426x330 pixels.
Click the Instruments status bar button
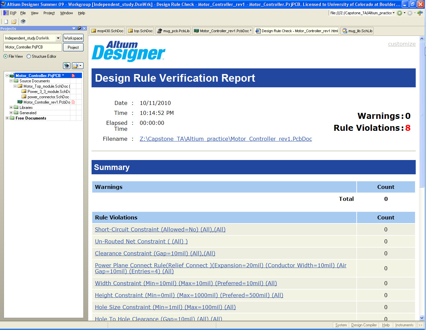(404, 325)
